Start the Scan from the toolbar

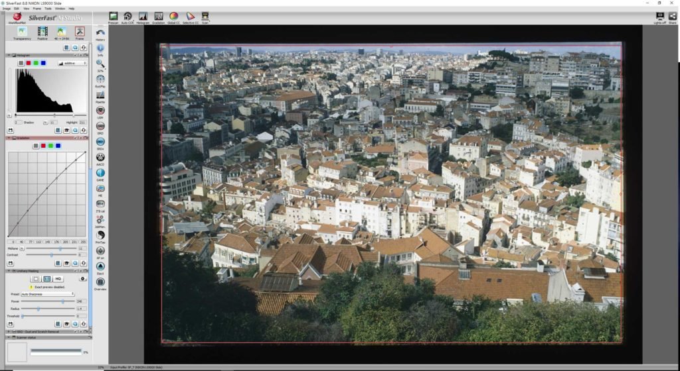click(205, 17)
